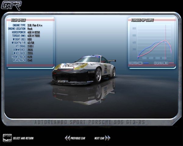Image resolution: width=183 pixels, height=146 pixels.
Task: Click the Tech Specs panel header
Action: pos(18,20)
